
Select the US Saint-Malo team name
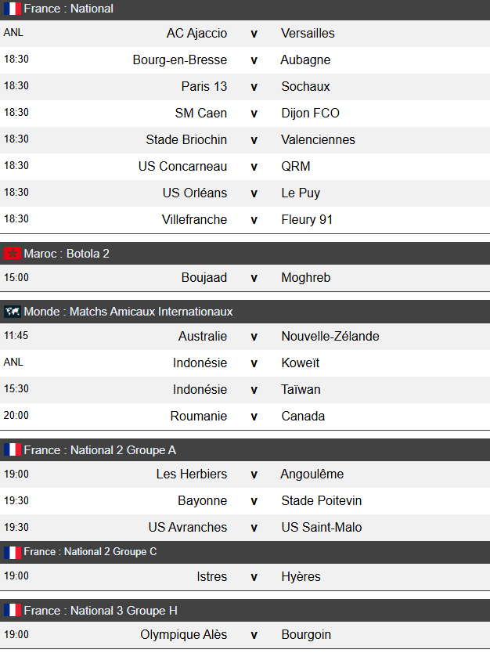point(321,528)
